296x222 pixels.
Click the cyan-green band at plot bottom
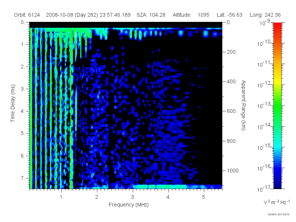(x=161, y=186)
